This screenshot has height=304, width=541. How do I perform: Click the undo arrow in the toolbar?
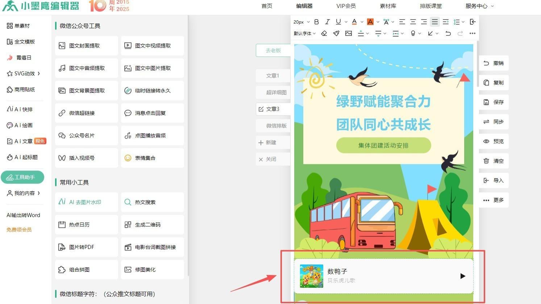(448, 33)
